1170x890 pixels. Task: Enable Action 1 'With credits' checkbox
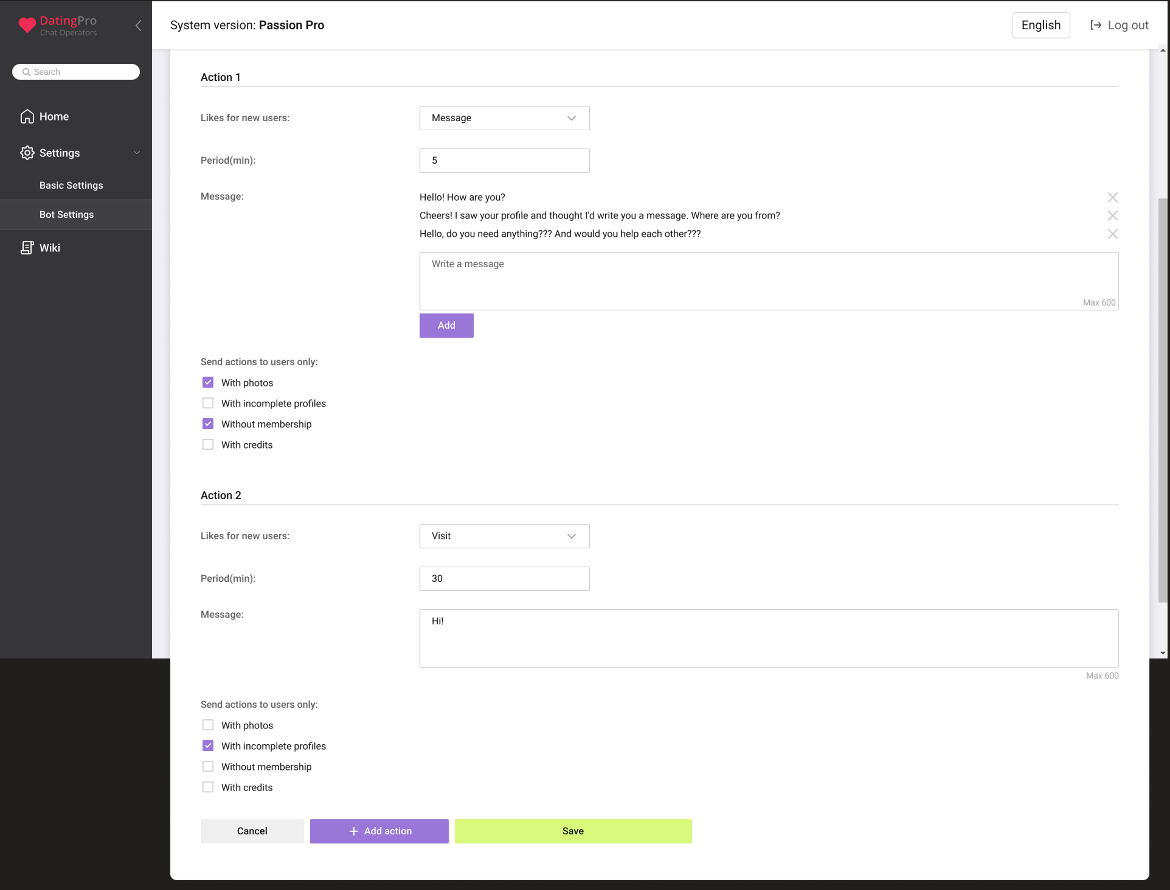pos(208,444)
